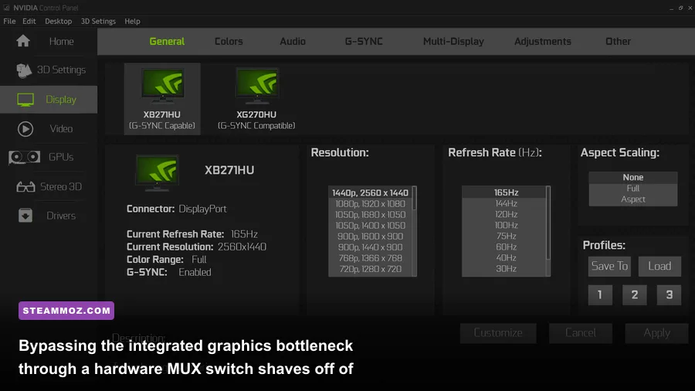Pick profile slot 1

[600, 295]
